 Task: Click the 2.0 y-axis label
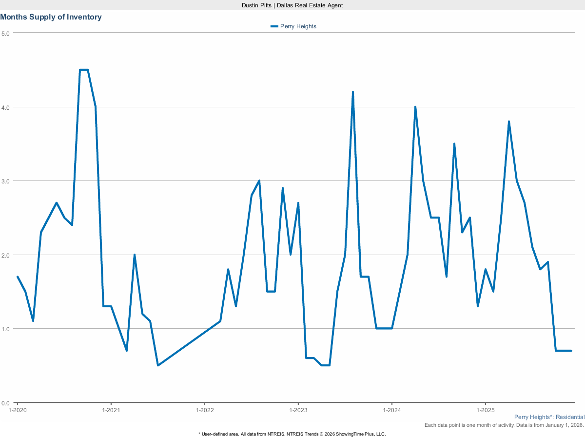click(x=6, y=255)
